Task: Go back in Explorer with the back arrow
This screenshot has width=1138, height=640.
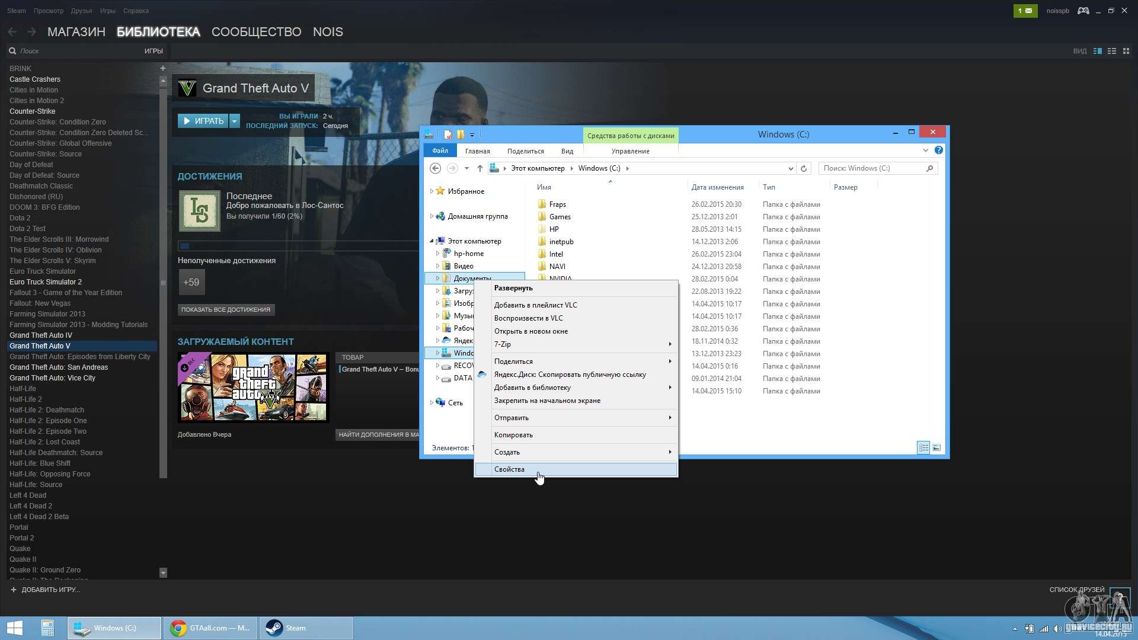Action: click(436, 168)
